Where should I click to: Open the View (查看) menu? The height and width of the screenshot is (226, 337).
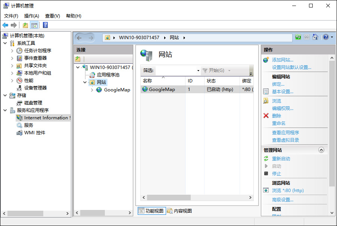click(x=53, y=16)
